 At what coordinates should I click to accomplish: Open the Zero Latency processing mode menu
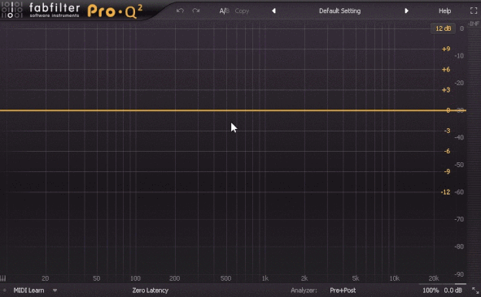click(151, 291)
